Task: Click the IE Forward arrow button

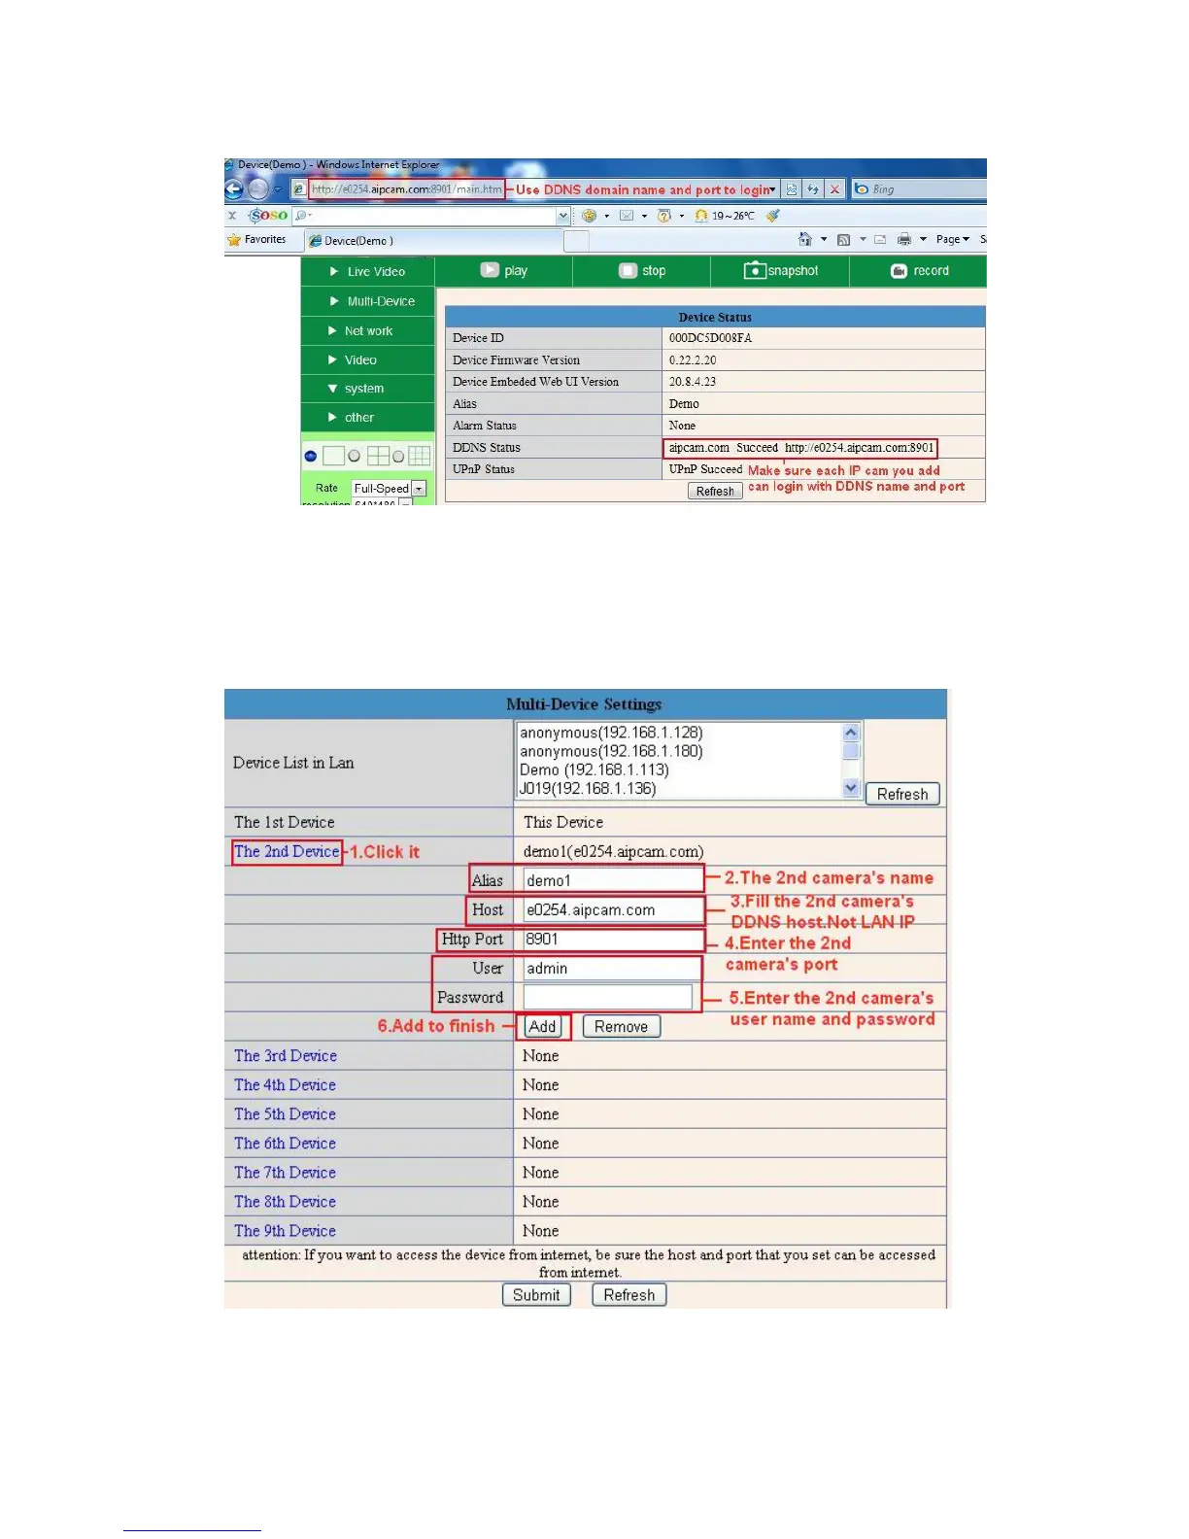Action: (x=257, y=189)
